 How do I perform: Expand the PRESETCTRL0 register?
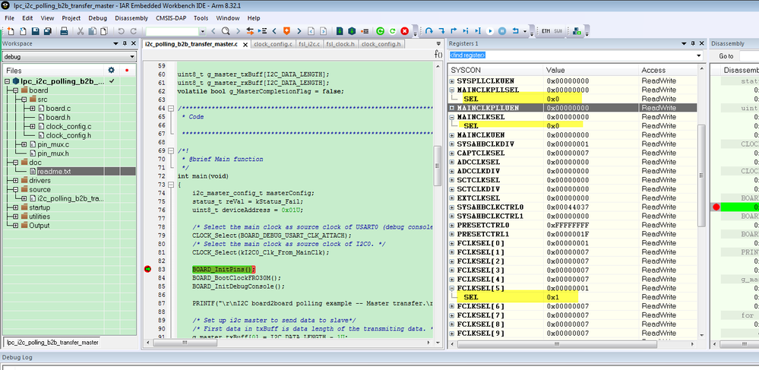(x=452, y=225)
